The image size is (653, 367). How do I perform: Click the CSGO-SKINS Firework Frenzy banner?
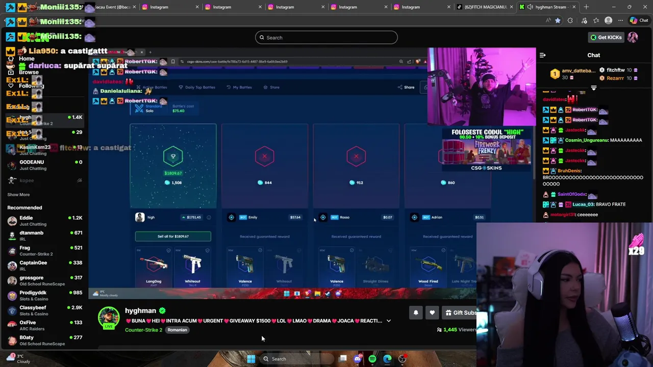point(486,149)
